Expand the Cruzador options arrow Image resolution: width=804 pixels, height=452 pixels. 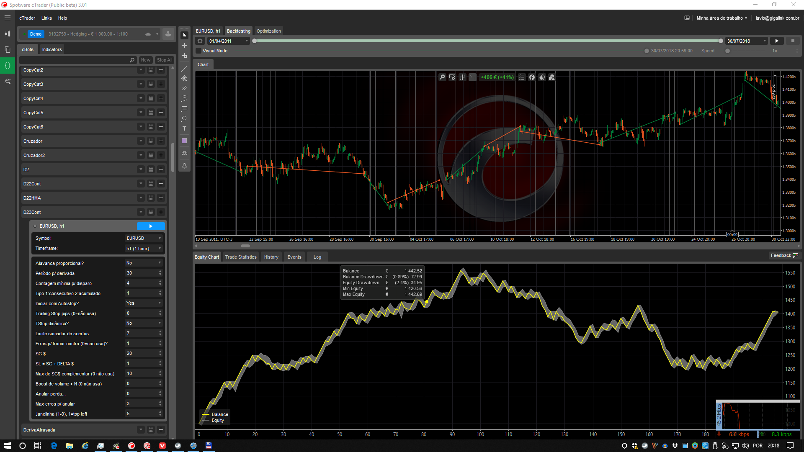(141, 141)
